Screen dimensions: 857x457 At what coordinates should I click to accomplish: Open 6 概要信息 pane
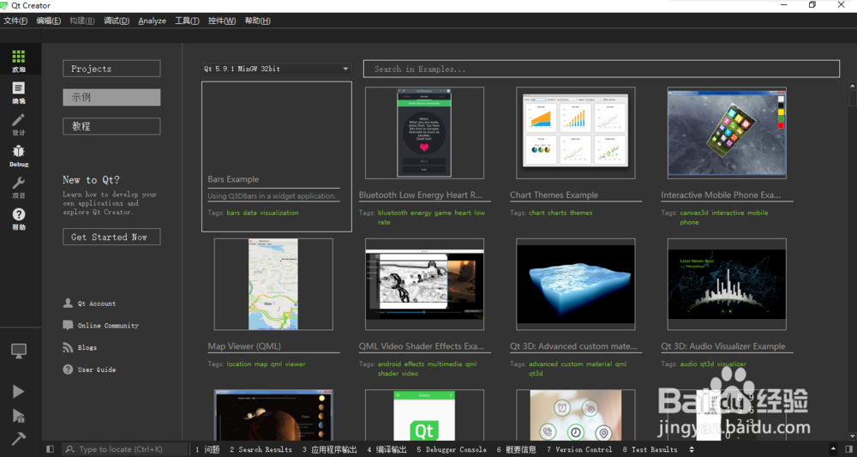pos(517,449)
